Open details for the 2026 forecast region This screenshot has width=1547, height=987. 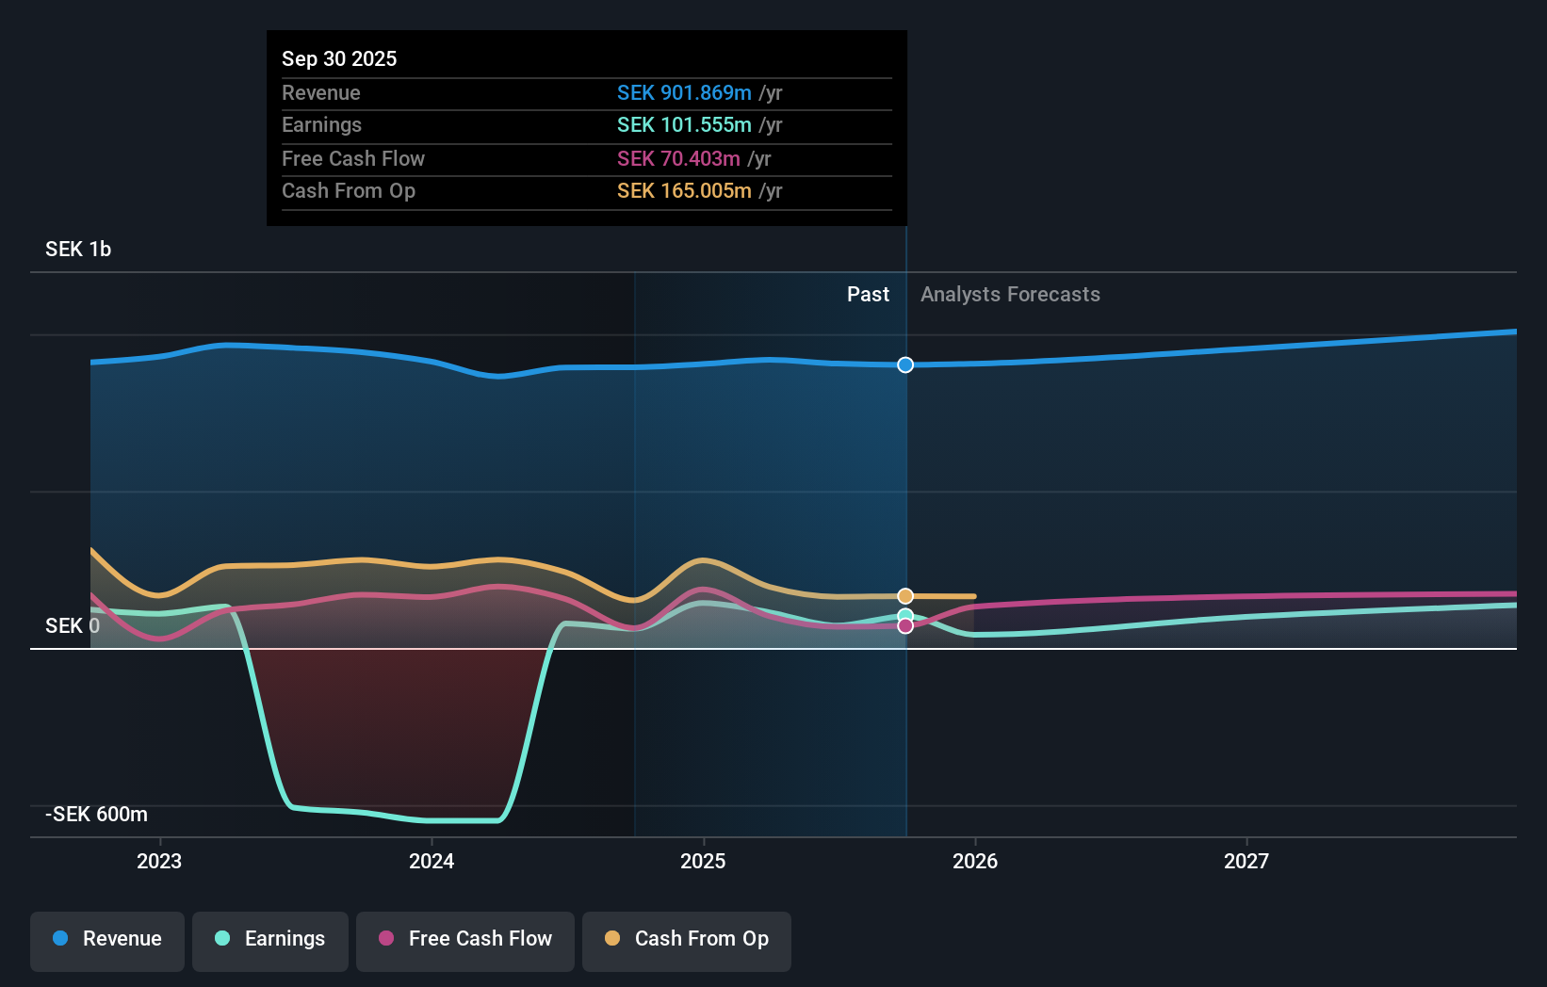(x=976, y=860)
